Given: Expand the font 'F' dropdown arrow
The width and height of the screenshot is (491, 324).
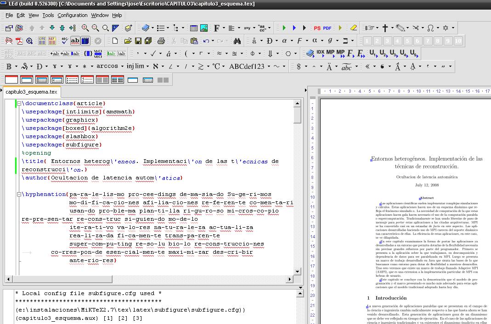Looking at the screenshot, I should pos(224,28).
